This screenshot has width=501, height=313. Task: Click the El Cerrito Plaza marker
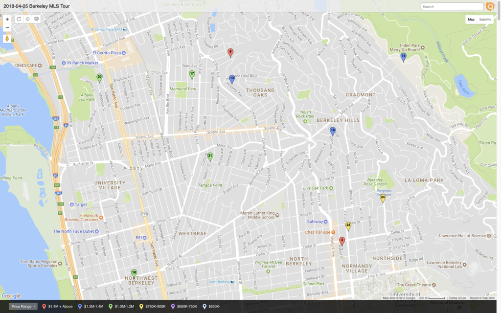(124, 53)
